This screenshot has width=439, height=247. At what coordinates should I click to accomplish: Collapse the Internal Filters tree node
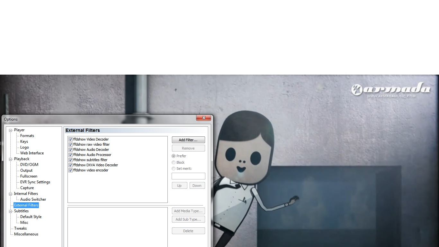point(10,194)
